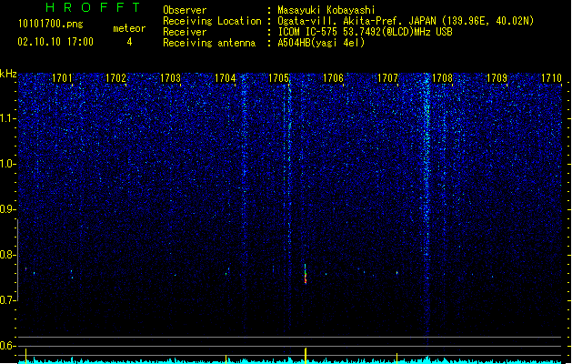Click the Receiving Location label
Viewport: 572px width, 364px height.
point(212,21)
